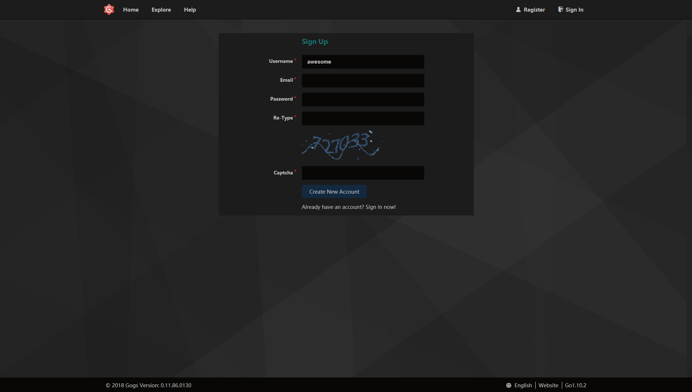Click the Sign In door icon

pyautogui.click(x=560, y=9)
